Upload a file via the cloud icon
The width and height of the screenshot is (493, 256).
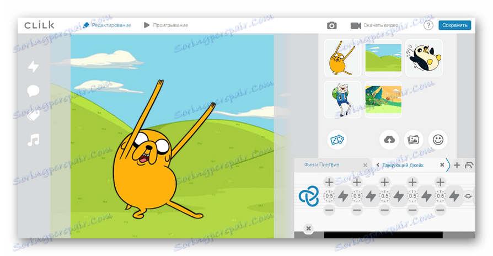[389, 140]
